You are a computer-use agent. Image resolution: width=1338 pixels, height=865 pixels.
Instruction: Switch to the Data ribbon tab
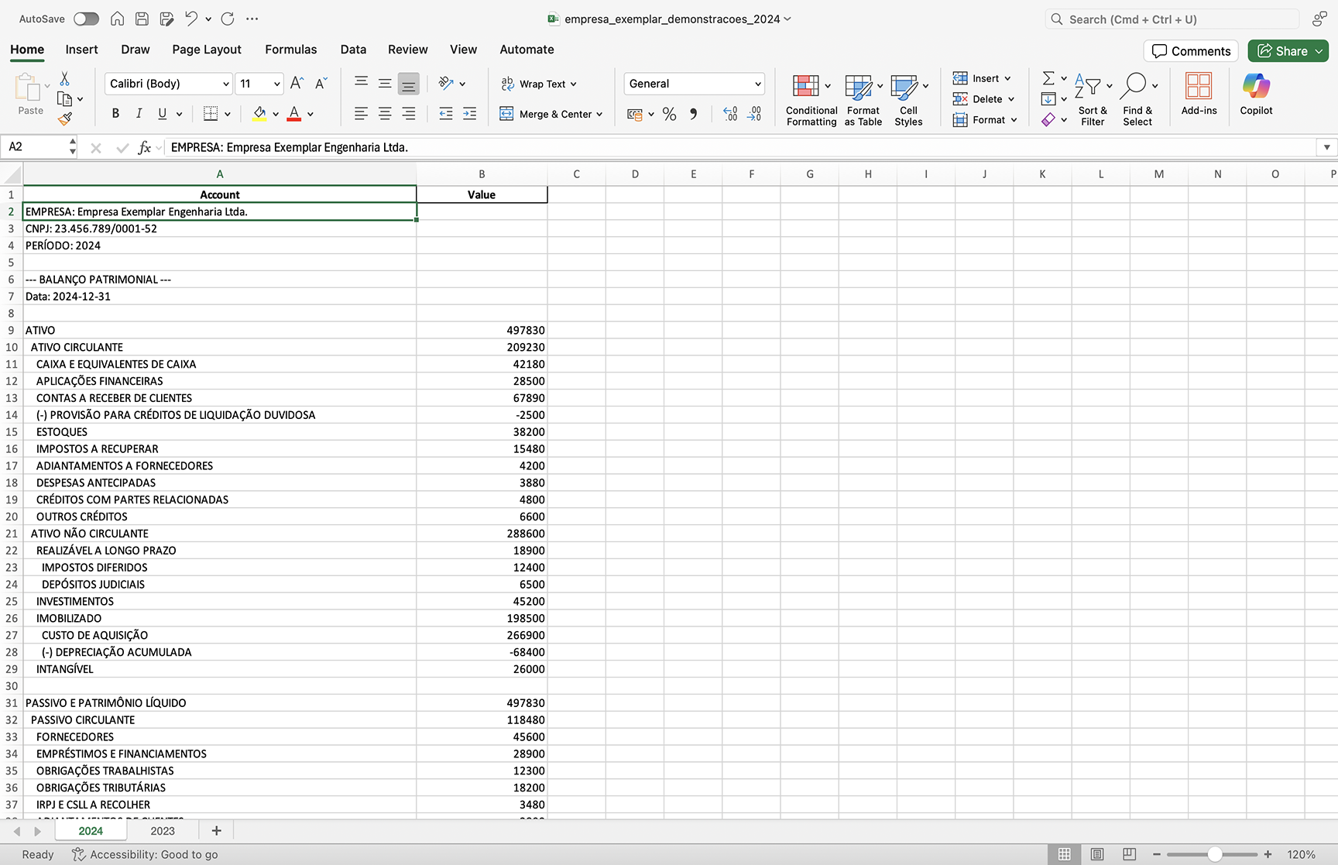point(353,50)
